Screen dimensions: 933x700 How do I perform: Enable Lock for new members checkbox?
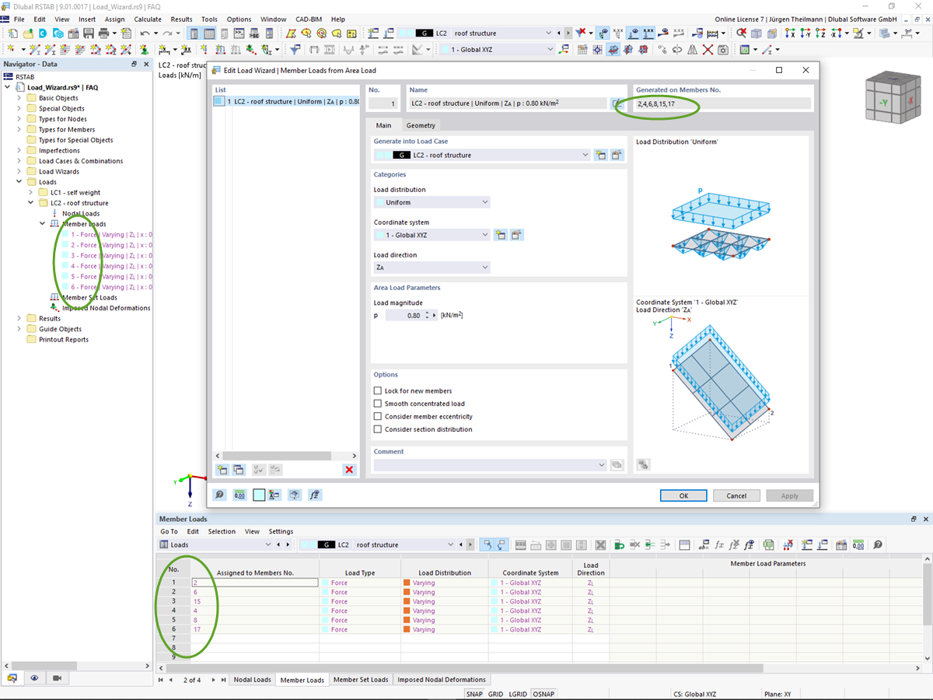[378, 391]
